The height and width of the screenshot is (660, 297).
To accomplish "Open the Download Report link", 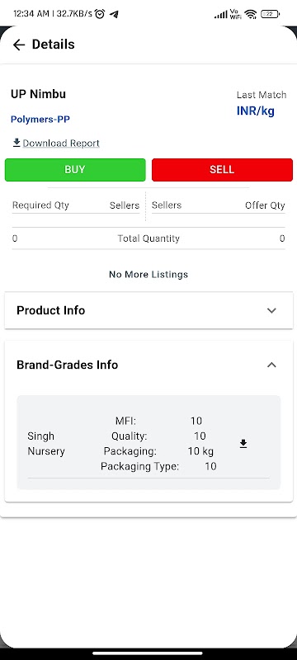I will point(61,143).
